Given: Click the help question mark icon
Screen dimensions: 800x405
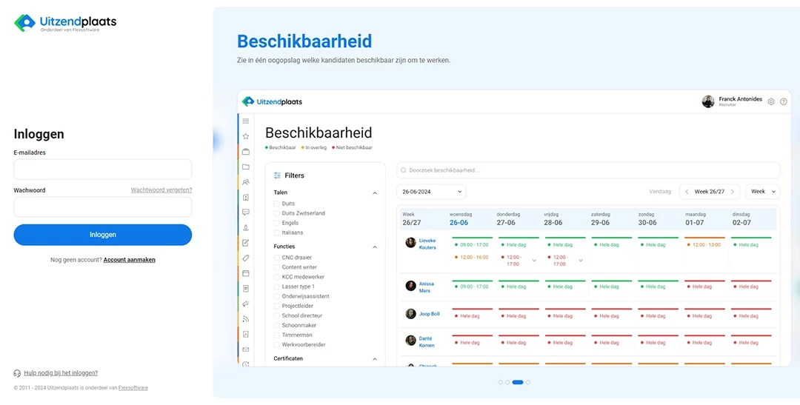Looking at the screenshot, I should 784,101.
